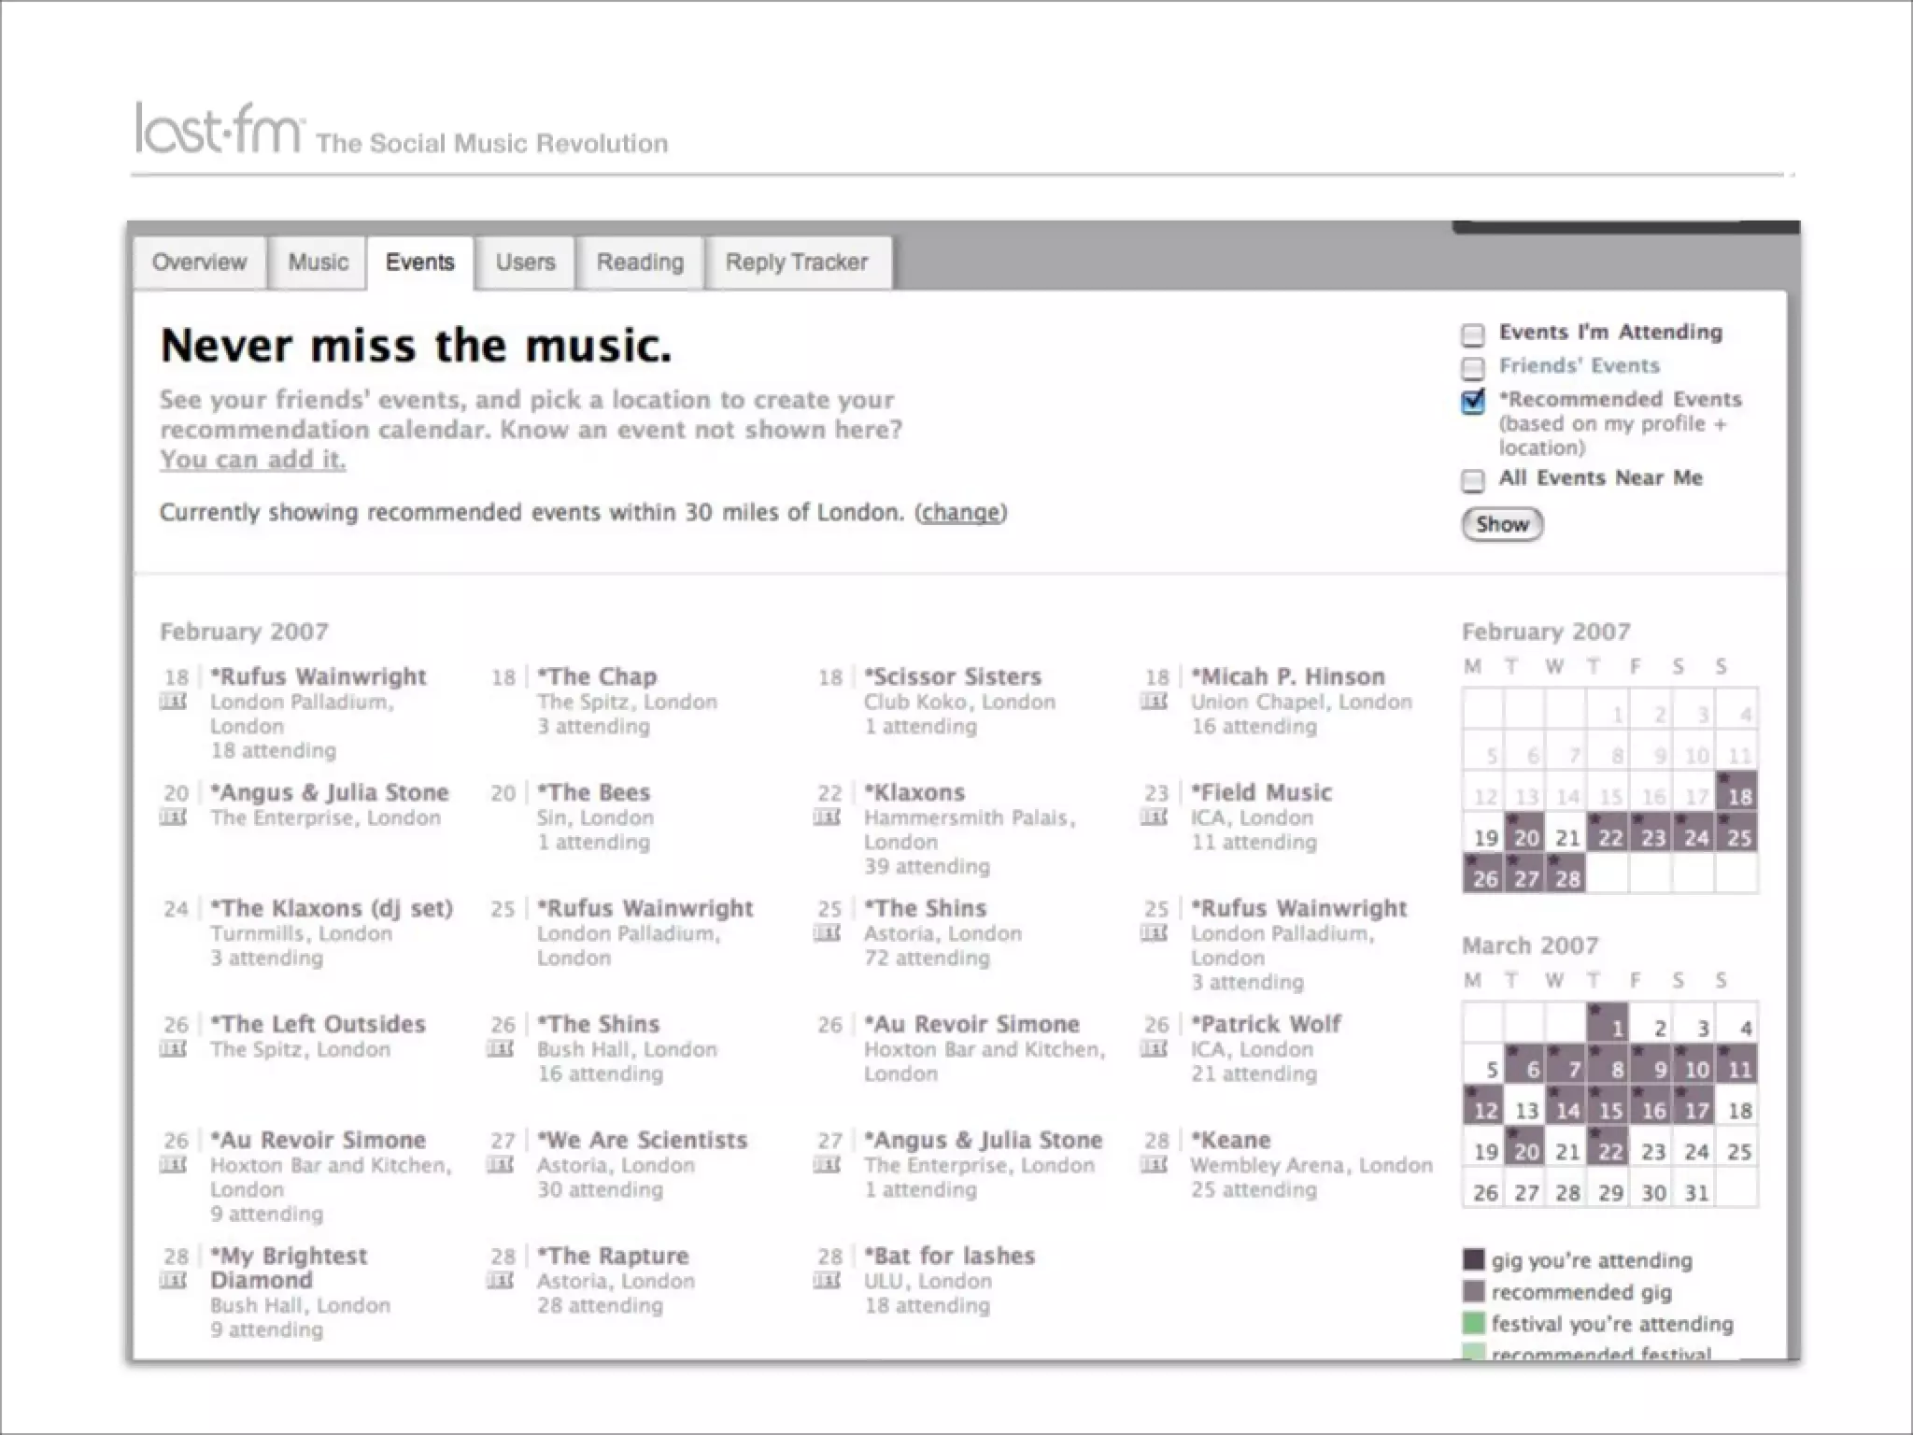Image resolution: width=1913 pixels, height=1435 pixels.
Task: Click ticket icon beside Micah P. Hinson event
Action: point(1155,702)
